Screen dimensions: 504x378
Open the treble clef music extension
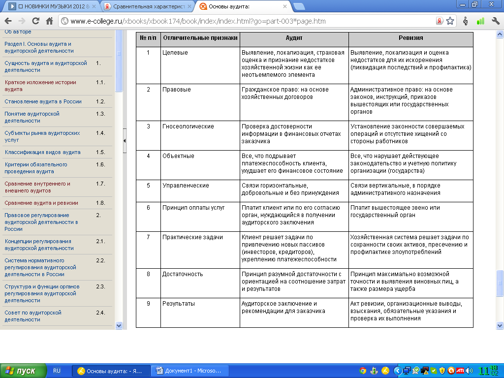465,21
